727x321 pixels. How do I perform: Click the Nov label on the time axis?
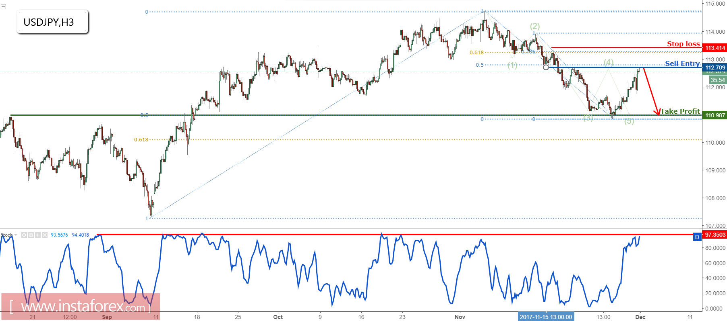pos(460,317)
